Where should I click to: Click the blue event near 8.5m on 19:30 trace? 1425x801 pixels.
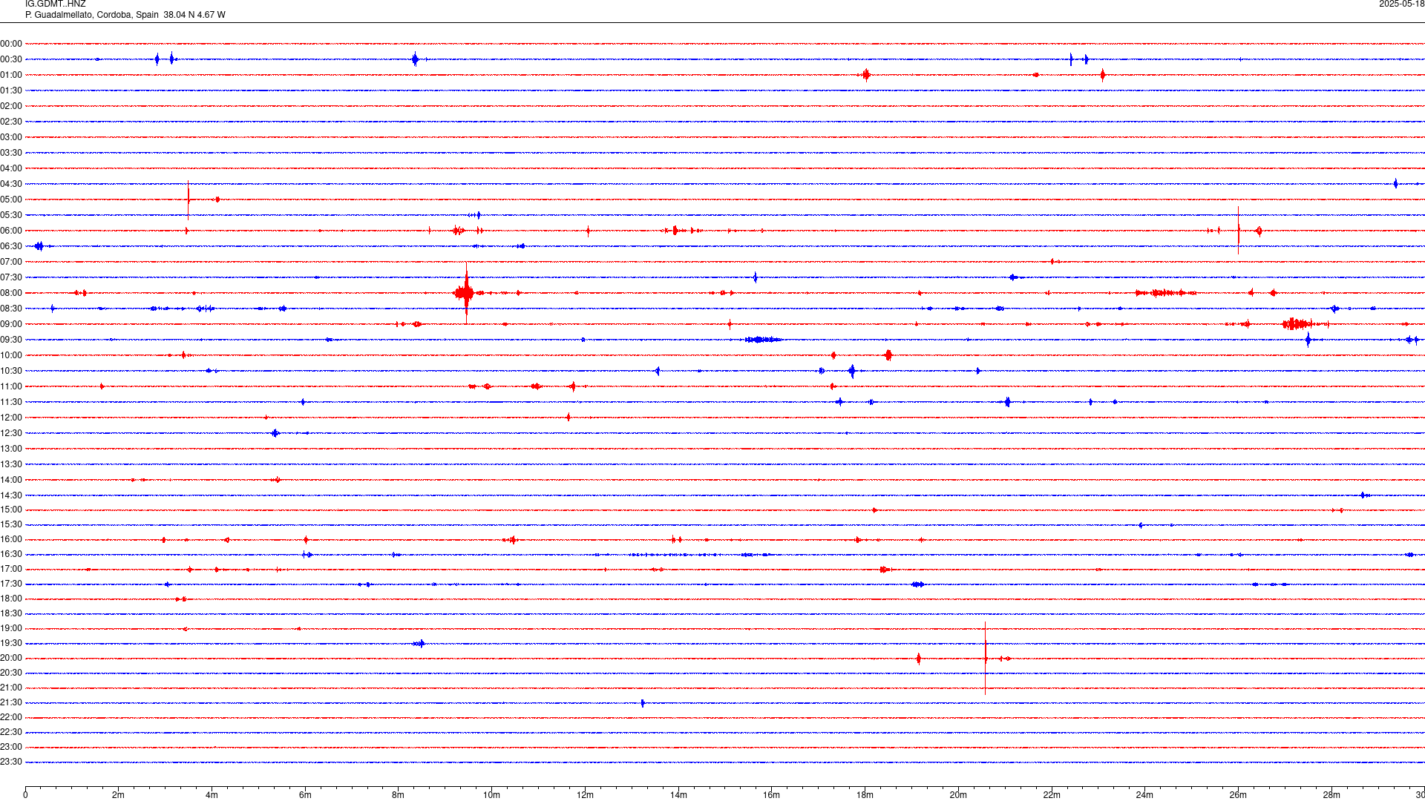coord(419,644)
